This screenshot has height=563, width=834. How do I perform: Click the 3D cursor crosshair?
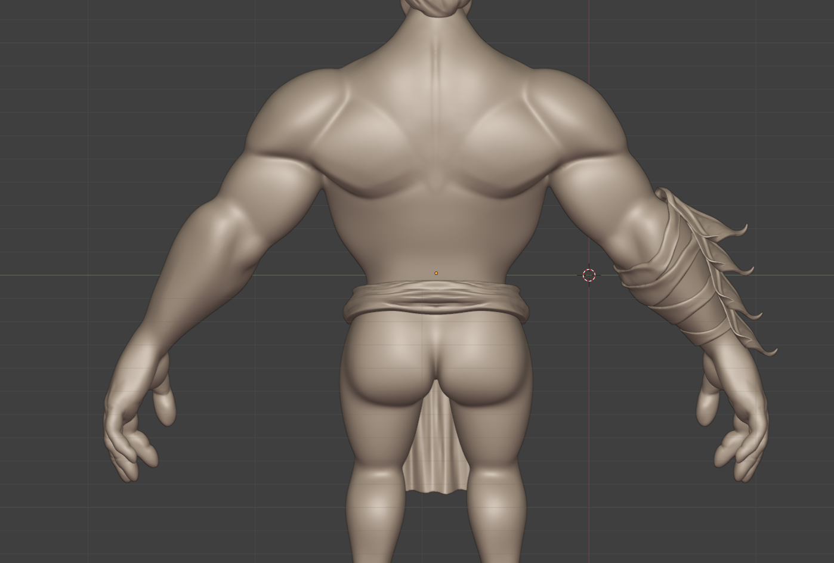point(589,275)
